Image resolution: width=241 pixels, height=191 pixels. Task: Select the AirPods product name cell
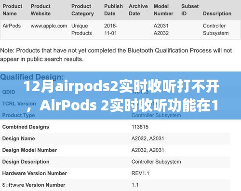coord(12,26)
